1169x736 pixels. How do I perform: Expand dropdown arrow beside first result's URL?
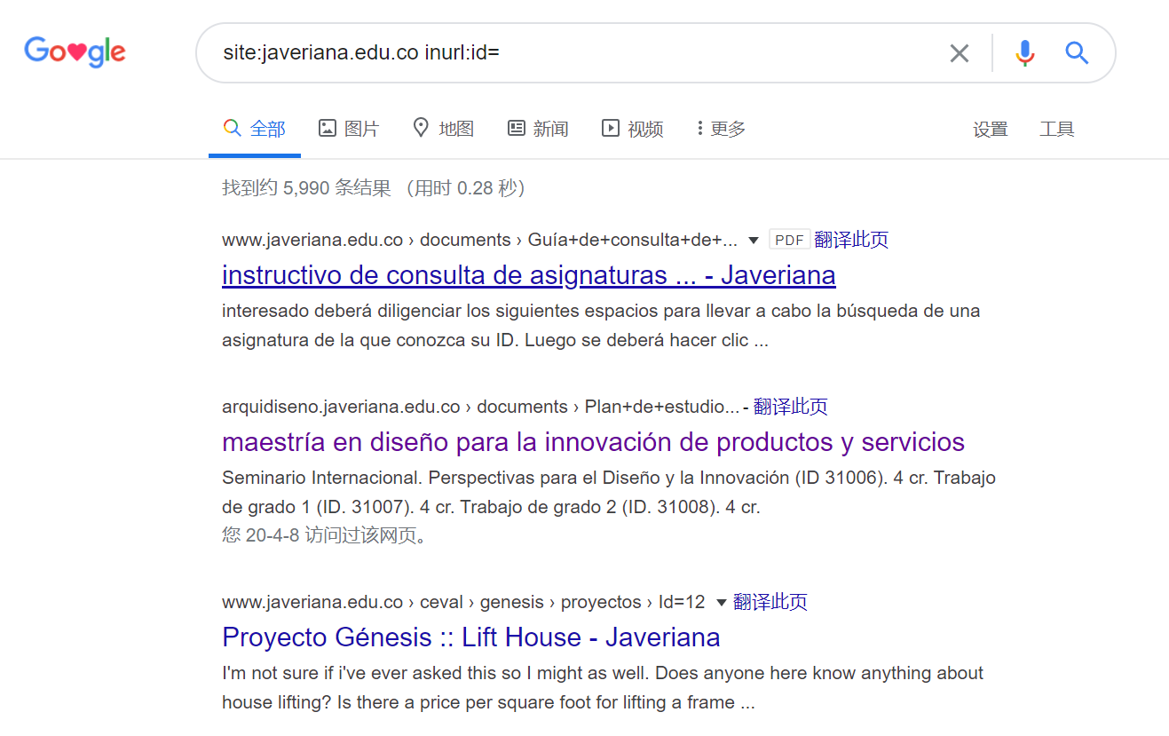point(754,241)
